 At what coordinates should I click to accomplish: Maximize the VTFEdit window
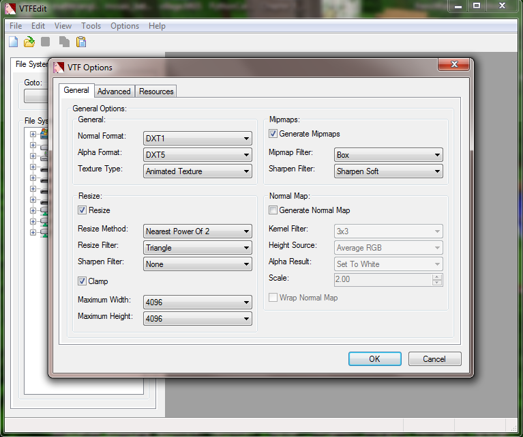477,6
